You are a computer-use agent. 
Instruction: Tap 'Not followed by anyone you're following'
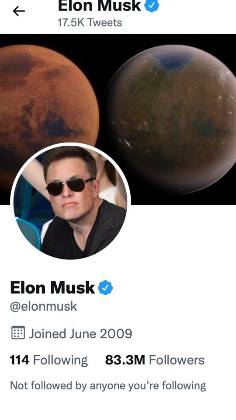point(108,385)
